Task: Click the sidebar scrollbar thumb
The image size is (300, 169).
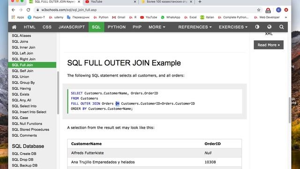Action: [x=58, y=93]
